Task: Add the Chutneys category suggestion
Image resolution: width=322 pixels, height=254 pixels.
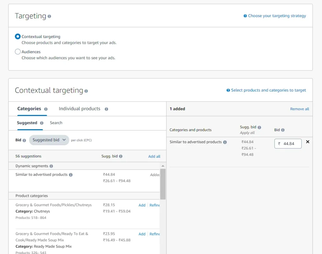Action: [x=142, y=205]
